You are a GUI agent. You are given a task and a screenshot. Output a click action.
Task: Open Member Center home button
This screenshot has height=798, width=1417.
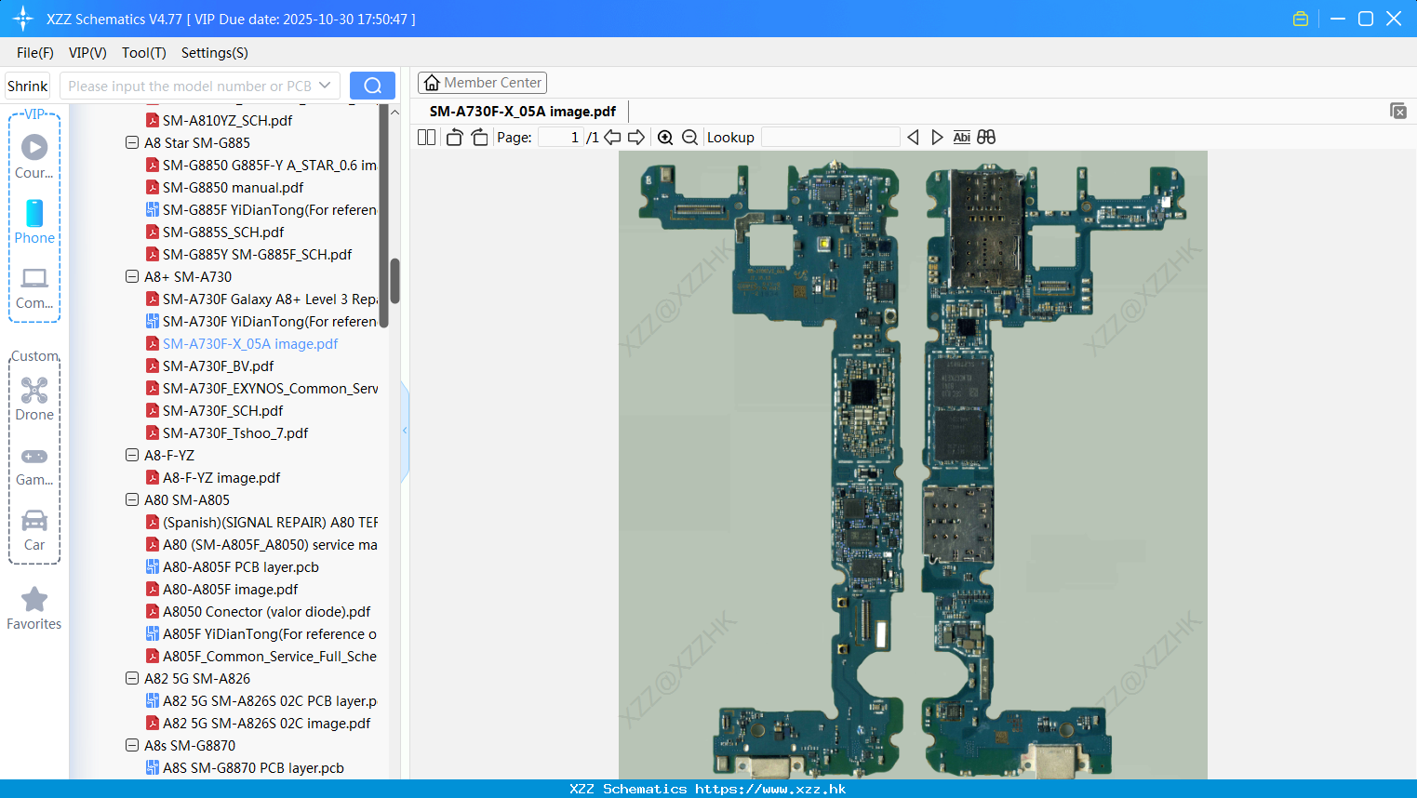pyautogui.click(x=482, y=83)
